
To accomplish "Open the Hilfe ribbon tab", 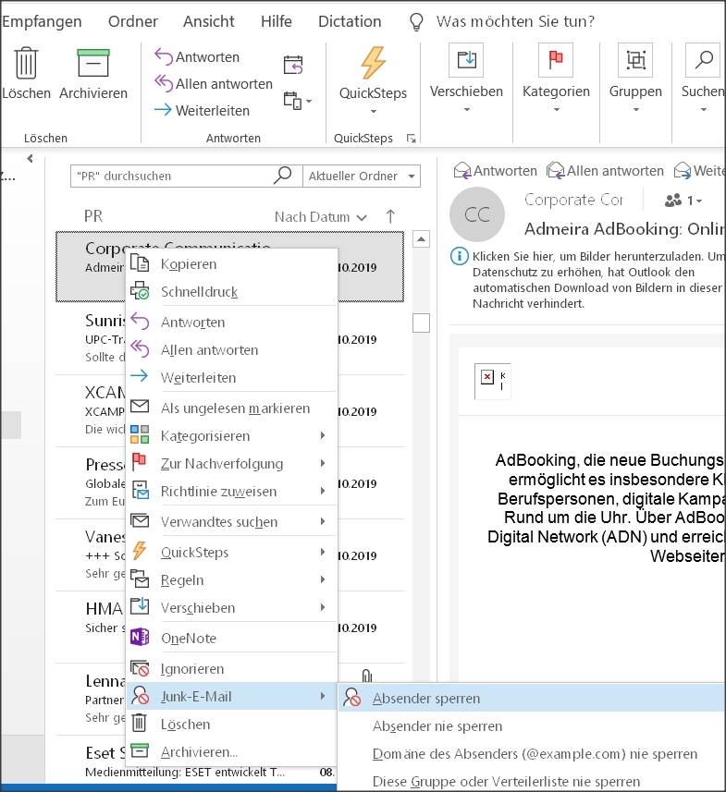I will 276,21.
